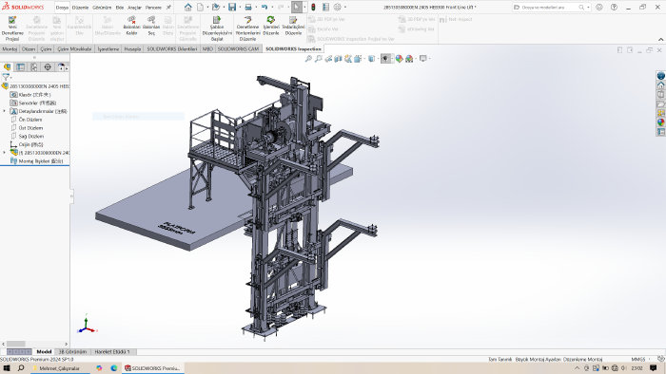Open DisplayManager tab in left panel
Screen dimensions: 666x374
pos(61,67)
